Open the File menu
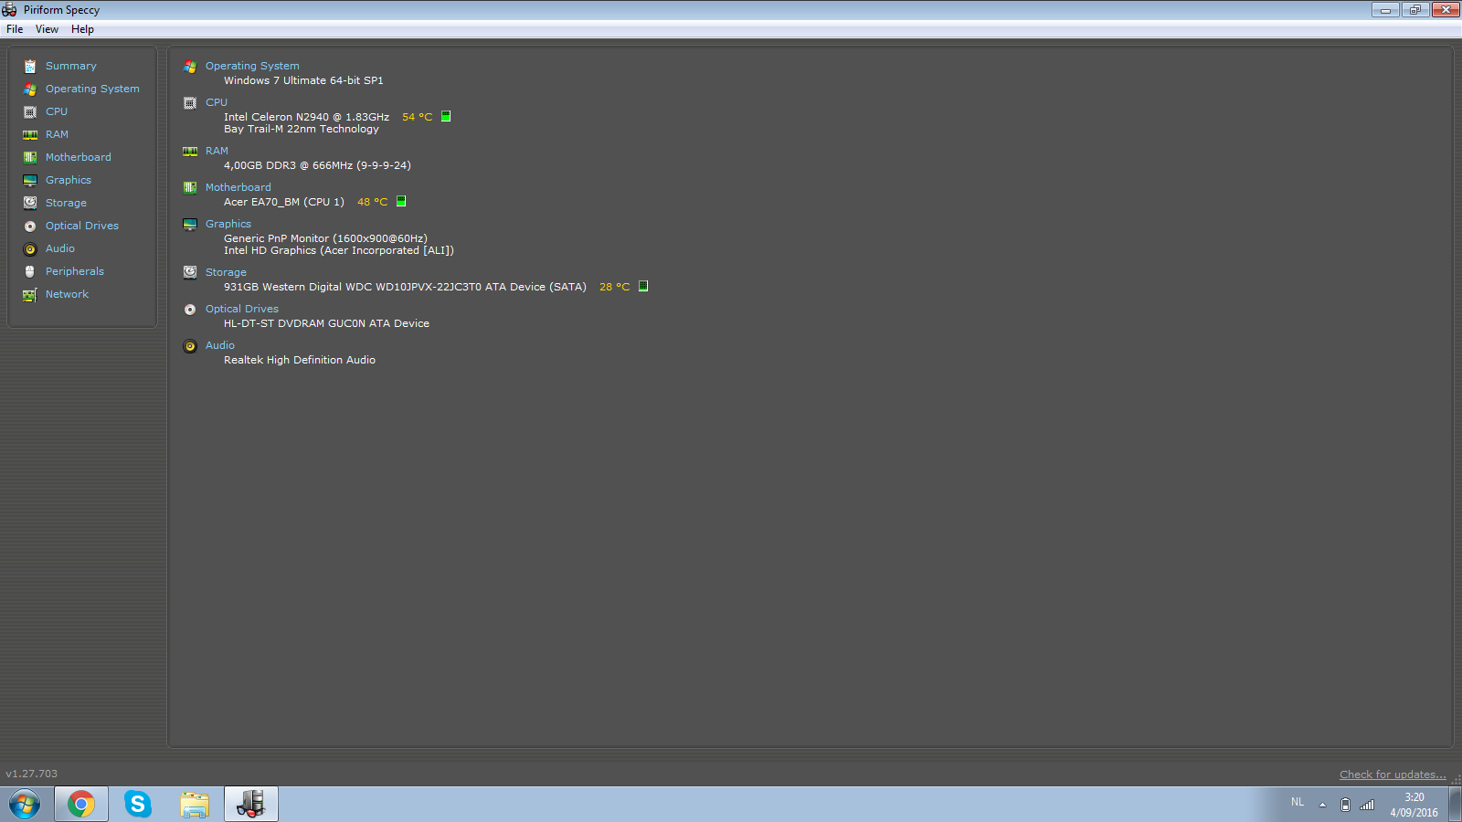The width and height of the screenshot is (1462, 822). 15,29
